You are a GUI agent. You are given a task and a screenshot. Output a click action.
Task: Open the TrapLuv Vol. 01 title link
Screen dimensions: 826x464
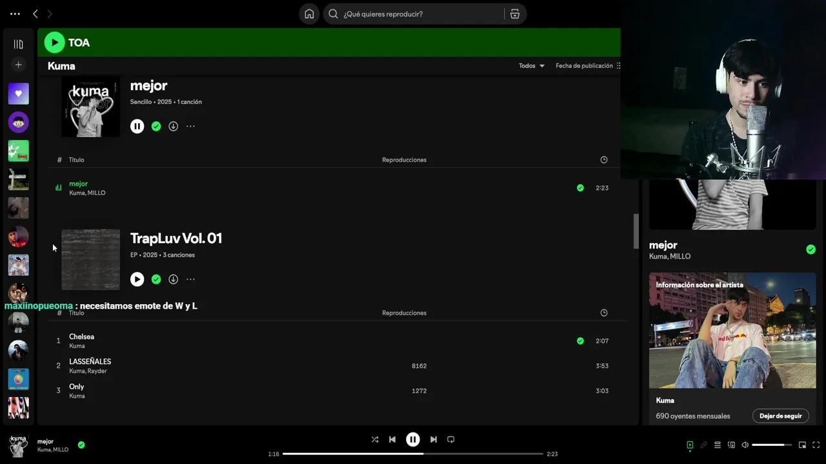(176, 238)
